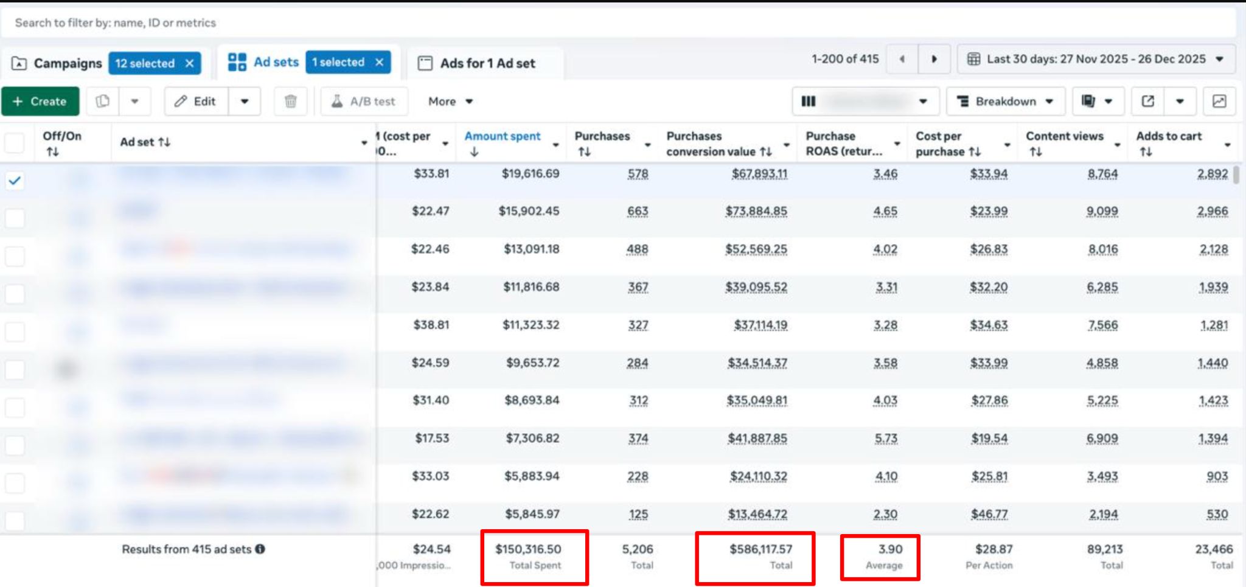This screenshot has width=1246, height=587.
Task: Duplicate the selected ad set using the copy icon
Action: coord(103,101)
